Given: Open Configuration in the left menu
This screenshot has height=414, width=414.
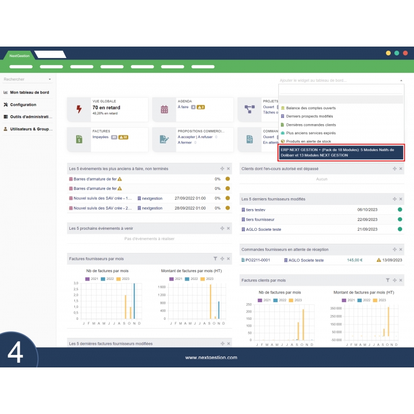Looking at the screenshot, I should point(23,105).
